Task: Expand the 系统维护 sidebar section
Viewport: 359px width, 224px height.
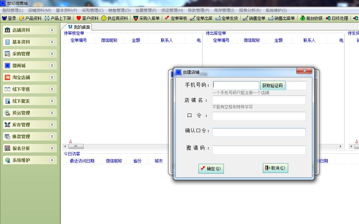Action: click(x=30, y=160)
